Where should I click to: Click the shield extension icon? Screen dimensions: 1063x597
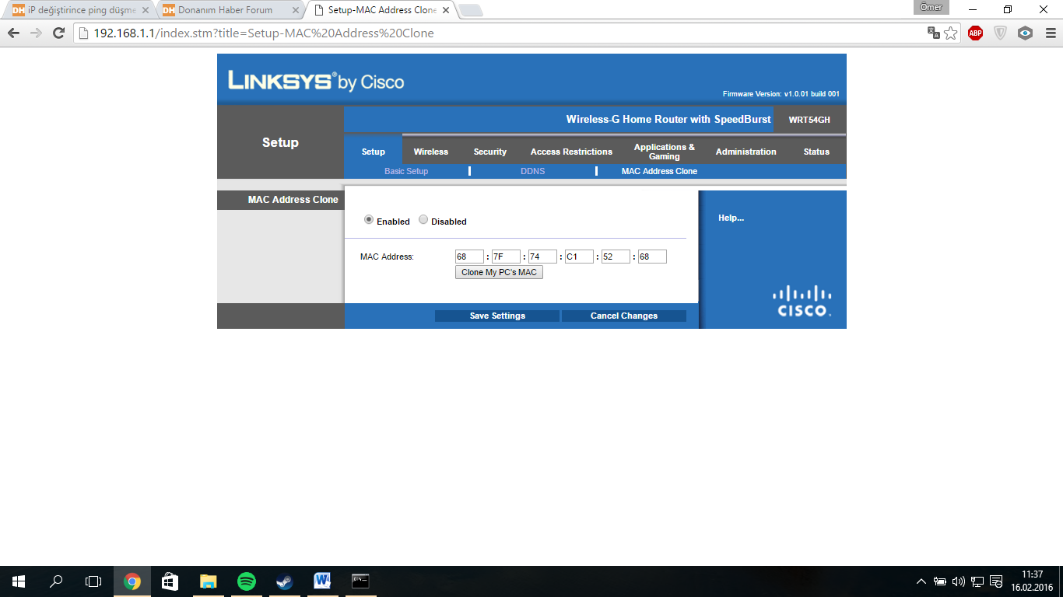tap(1000, 33)
